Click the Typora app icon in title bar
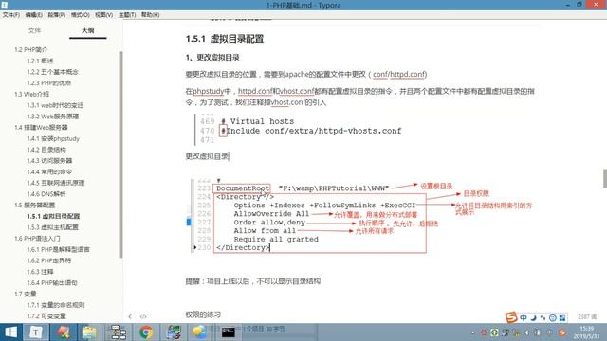 4,5
